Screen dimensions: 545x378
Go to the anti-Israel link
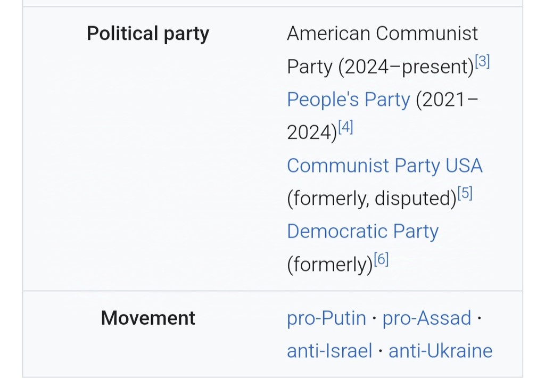pyautogui.click(x=329, y=351)
